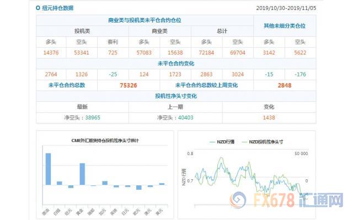Select the weekly change value 2848
The image size is (353, 220).
coord(285,86)
